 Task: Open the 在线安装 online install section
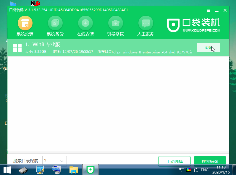(x=85, y=26)
